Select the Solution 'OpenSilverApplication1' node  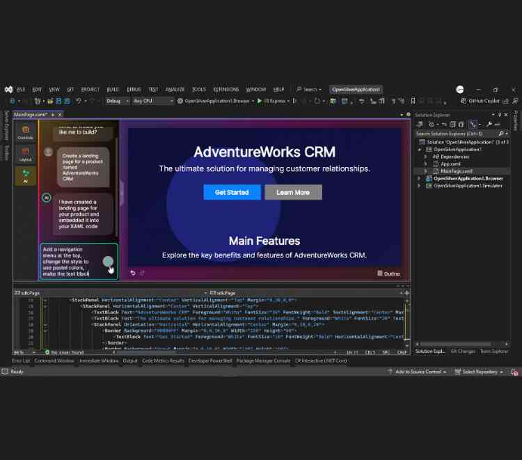click(464, 142)
